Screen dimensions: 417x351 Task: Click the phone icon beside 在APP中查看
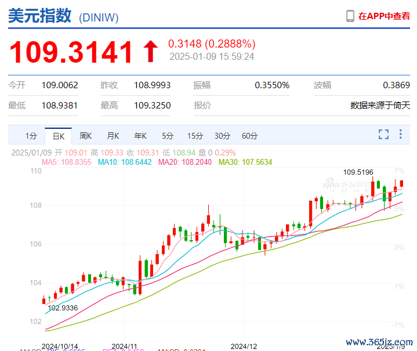350,16
